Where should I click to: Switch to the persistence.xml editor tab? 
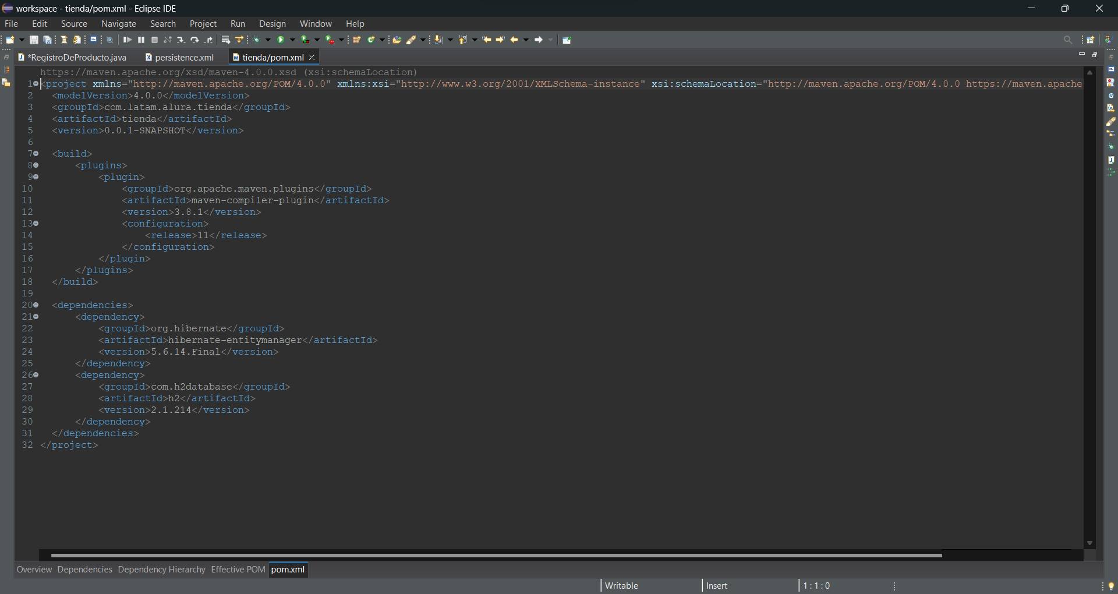tap(179, 58)
